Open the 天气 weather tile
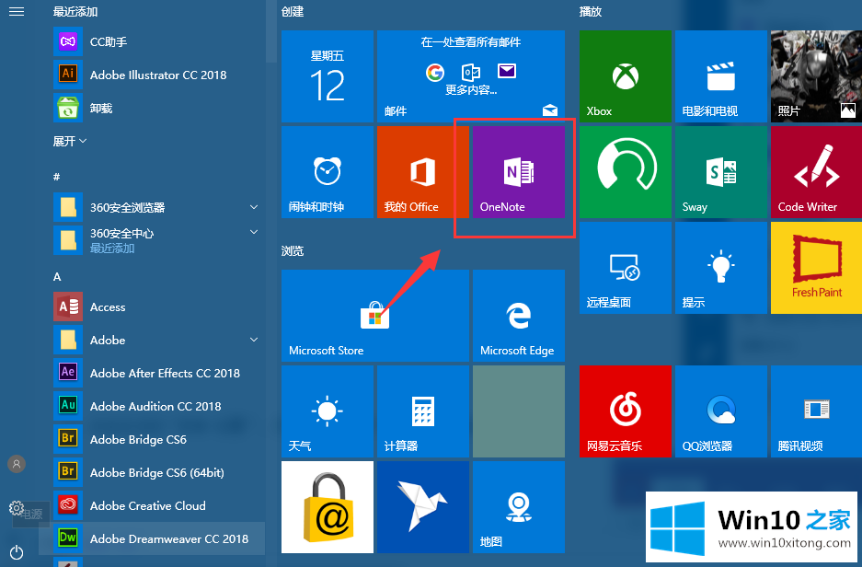Image resolution: width=862 pixels, height=567 pixels. [x=328, y=411]
